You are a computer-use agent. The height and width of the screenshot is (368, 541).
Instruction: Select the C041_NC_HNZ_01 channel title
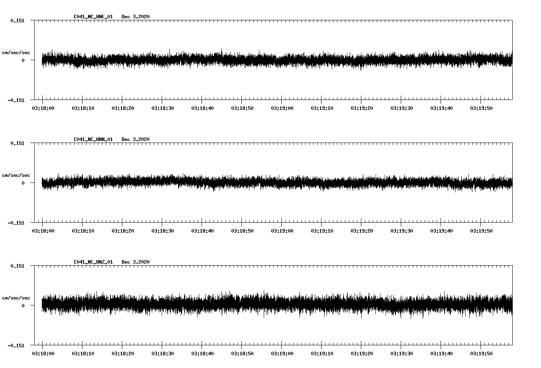93,262
